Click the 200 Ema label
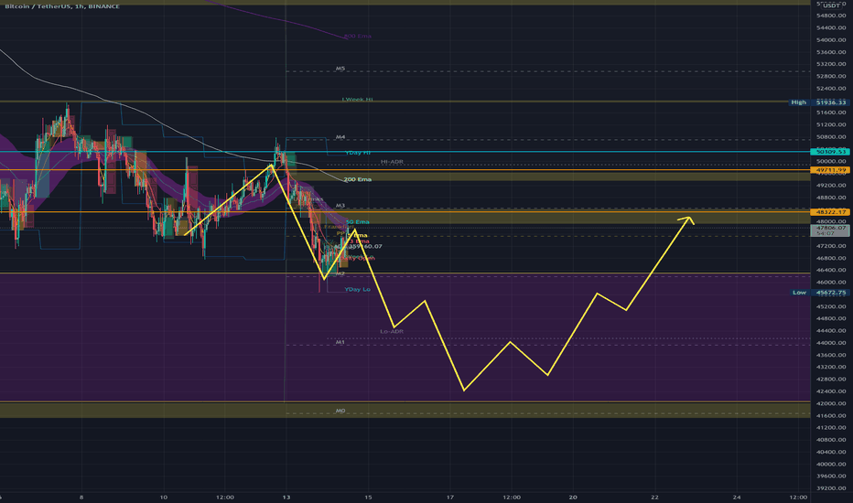Viewport: 853px width, 503px height. click(x=358, y=179)
